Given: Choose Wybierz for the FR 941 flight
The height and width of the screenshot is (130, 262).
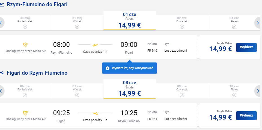Looking at the screenshot, I should pyautogui.click(x=246, y=115).
